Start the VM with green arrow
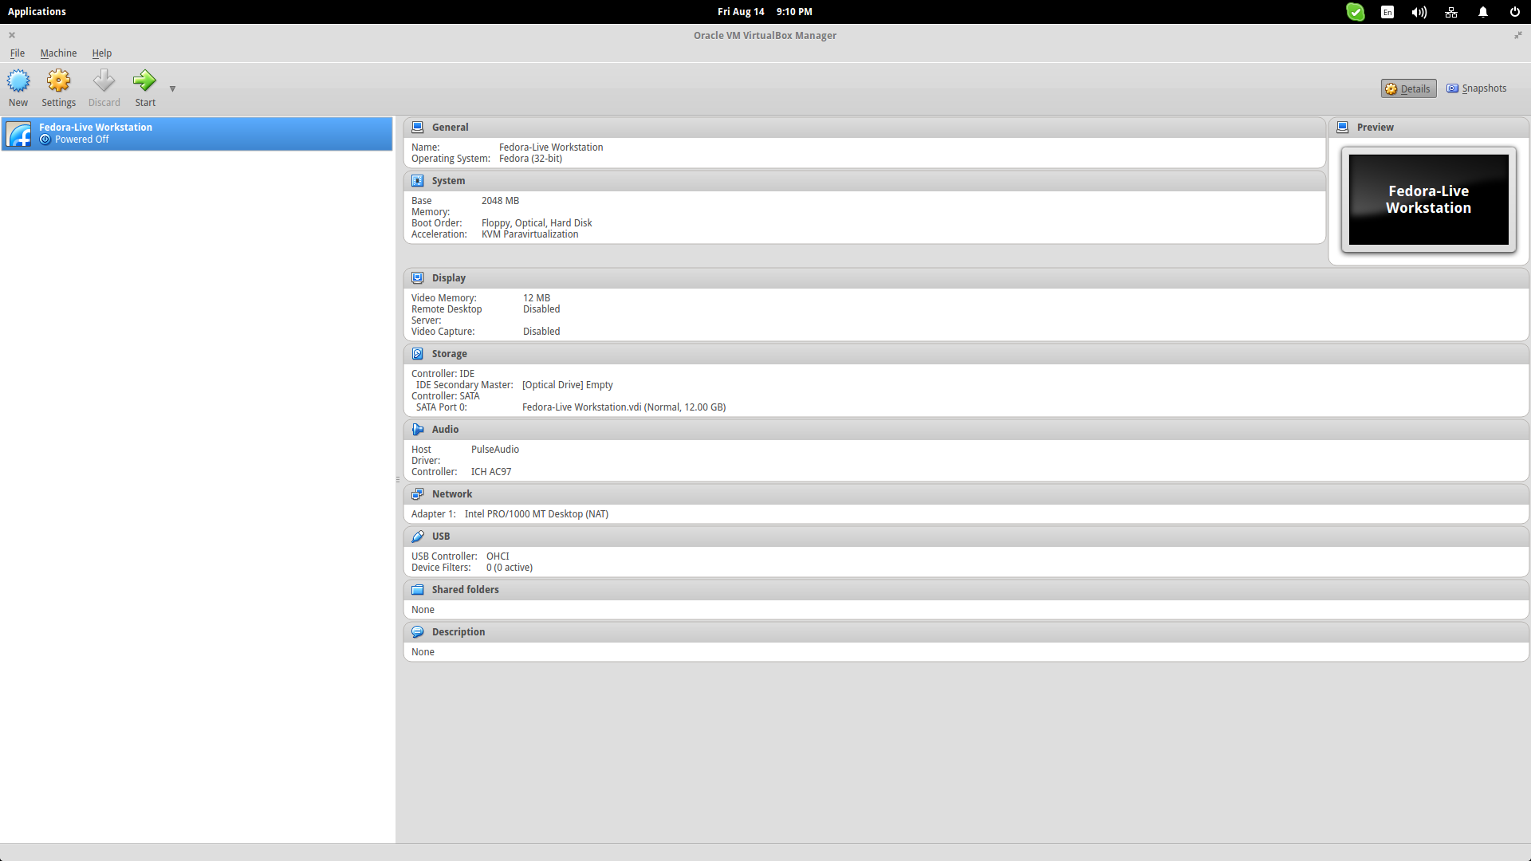 (144, 81)
